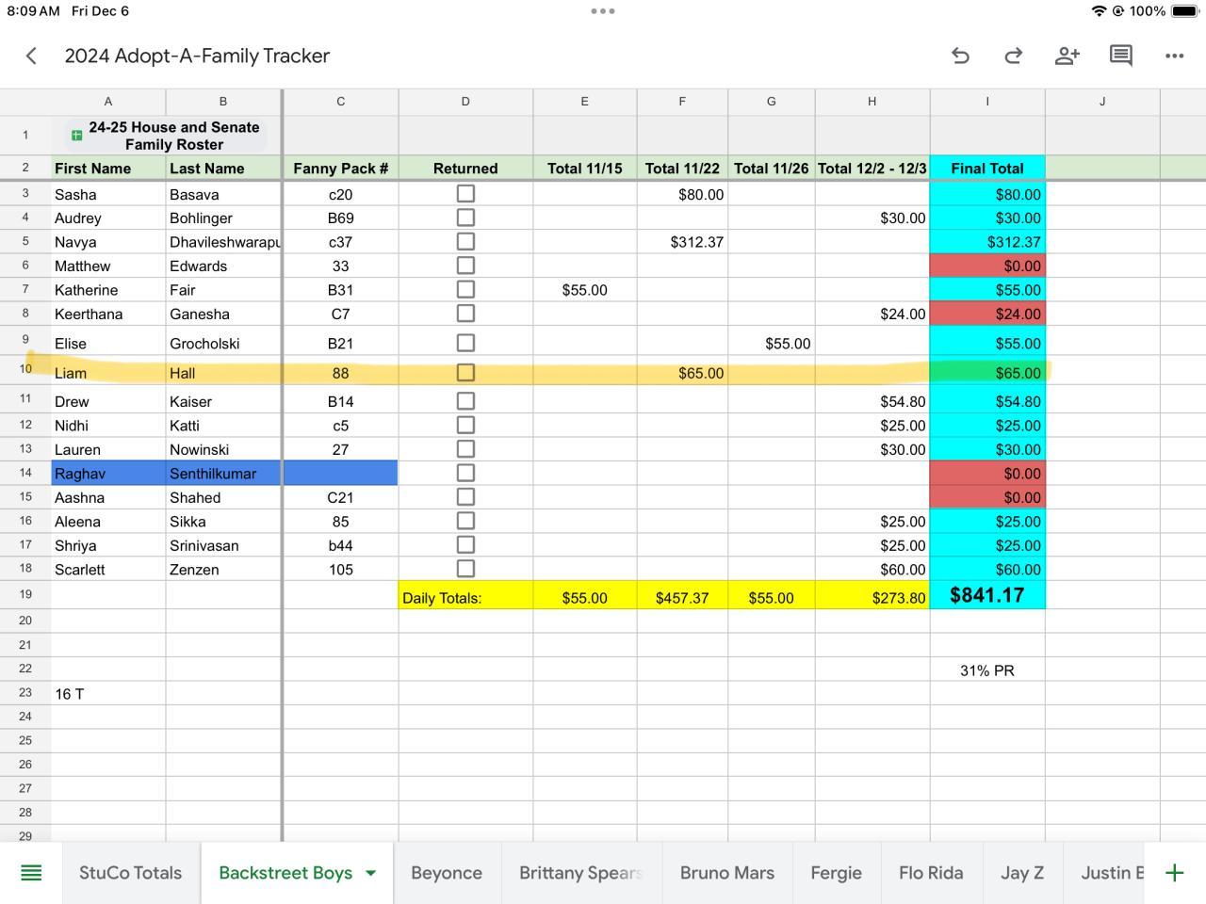
Task: Undo the last action
Action: pyautogui.click(x=960, y=56)
